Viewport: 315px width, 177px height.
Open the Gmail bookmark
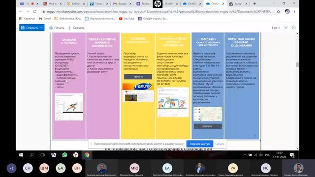[x=45, y=19]
